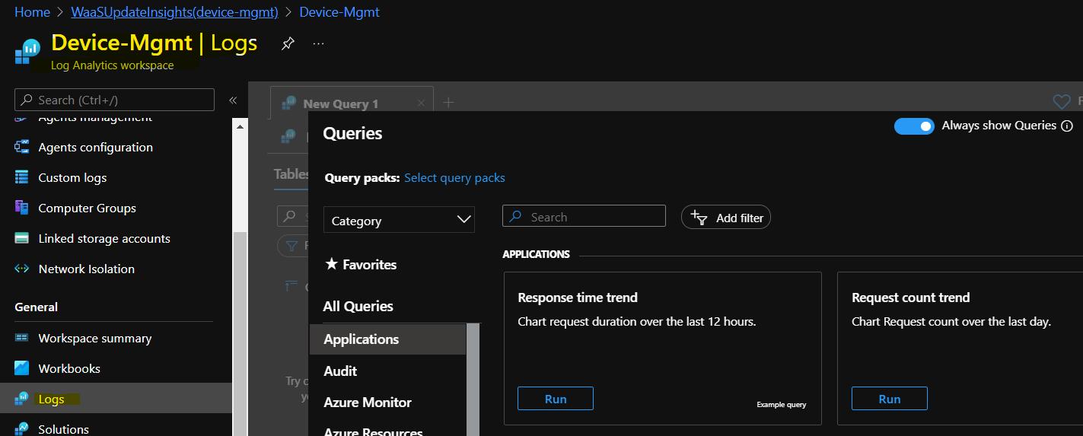Open Device-Mgmt breadcrumb link

[x=339, y=12]
